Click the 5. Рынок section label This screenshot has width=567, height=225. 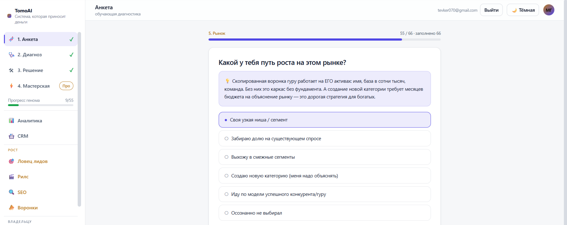tap(217, 33)
